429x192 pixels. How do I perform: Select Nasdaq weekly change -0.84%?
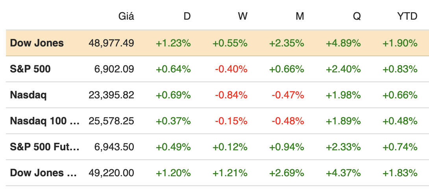(x=231, y=95)
